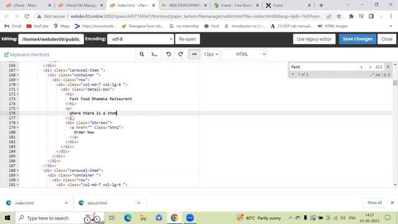Open Task View on the taskbar
This screenshot has width=398, height=224.
click(112, 218)
